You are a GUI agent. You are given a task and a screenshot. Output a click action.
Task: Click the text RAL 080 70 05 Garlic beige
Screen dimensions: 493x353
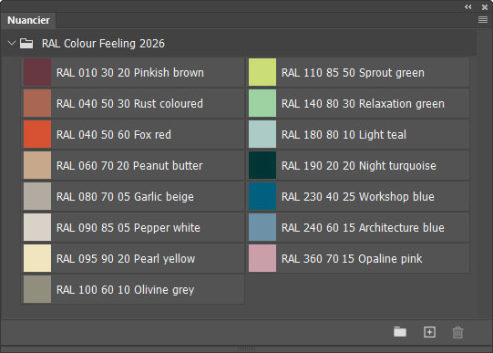pos(125,197)
